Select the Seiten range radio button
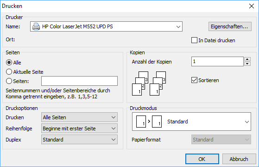Screen dimensions: 259x167 click(x=9, y=81)
